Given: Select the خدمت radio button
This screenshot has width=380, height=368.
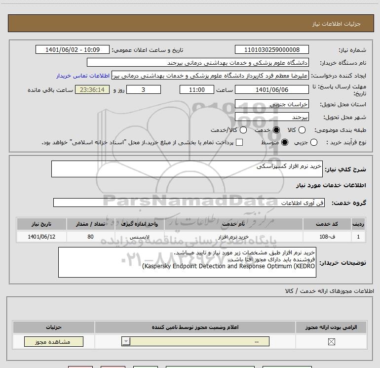Looking at the screenshot, I should 276,130.
